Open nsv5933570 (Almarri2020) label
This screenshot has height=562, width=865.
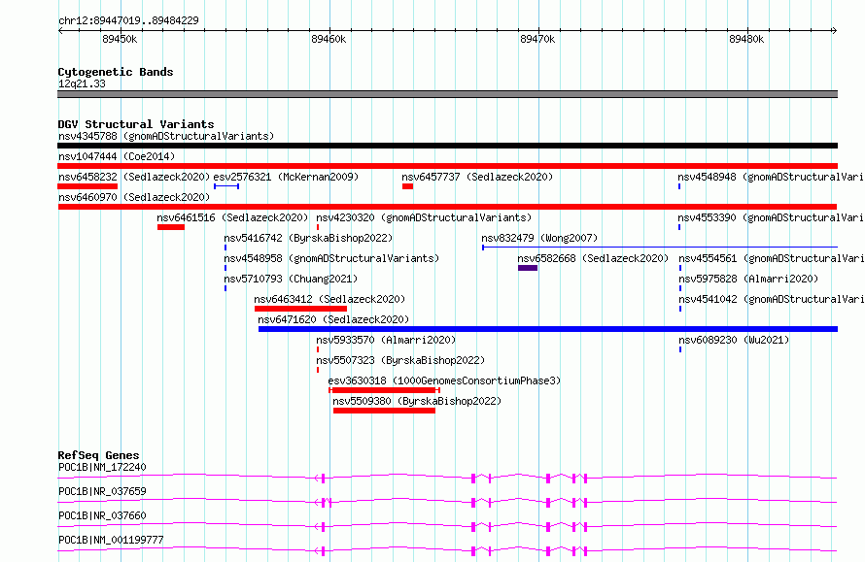pos(386,340)
